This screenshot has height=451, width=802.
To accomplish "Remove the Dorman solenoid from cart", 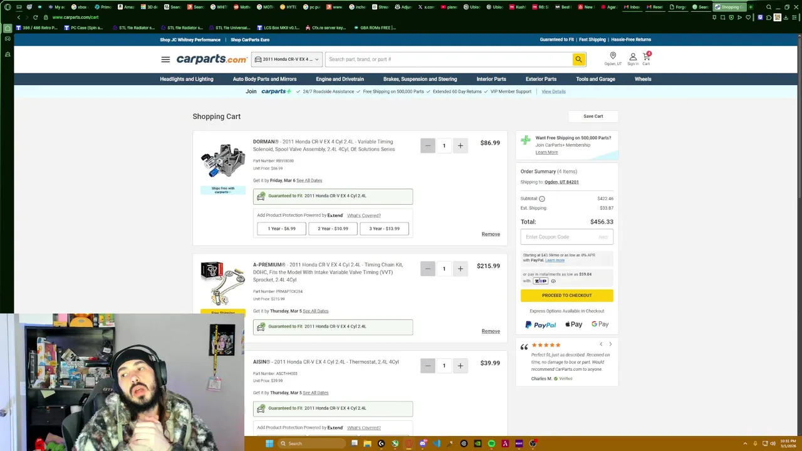I will (491, 234).
